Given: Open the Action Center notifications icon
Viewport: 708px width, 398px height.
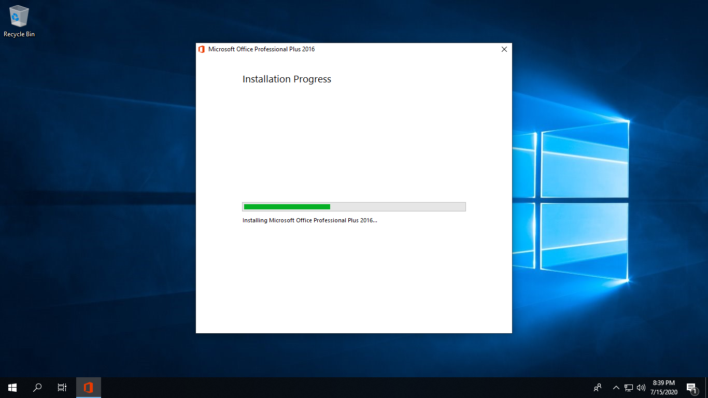Looking at the screenshot, I should click(691, 388).
